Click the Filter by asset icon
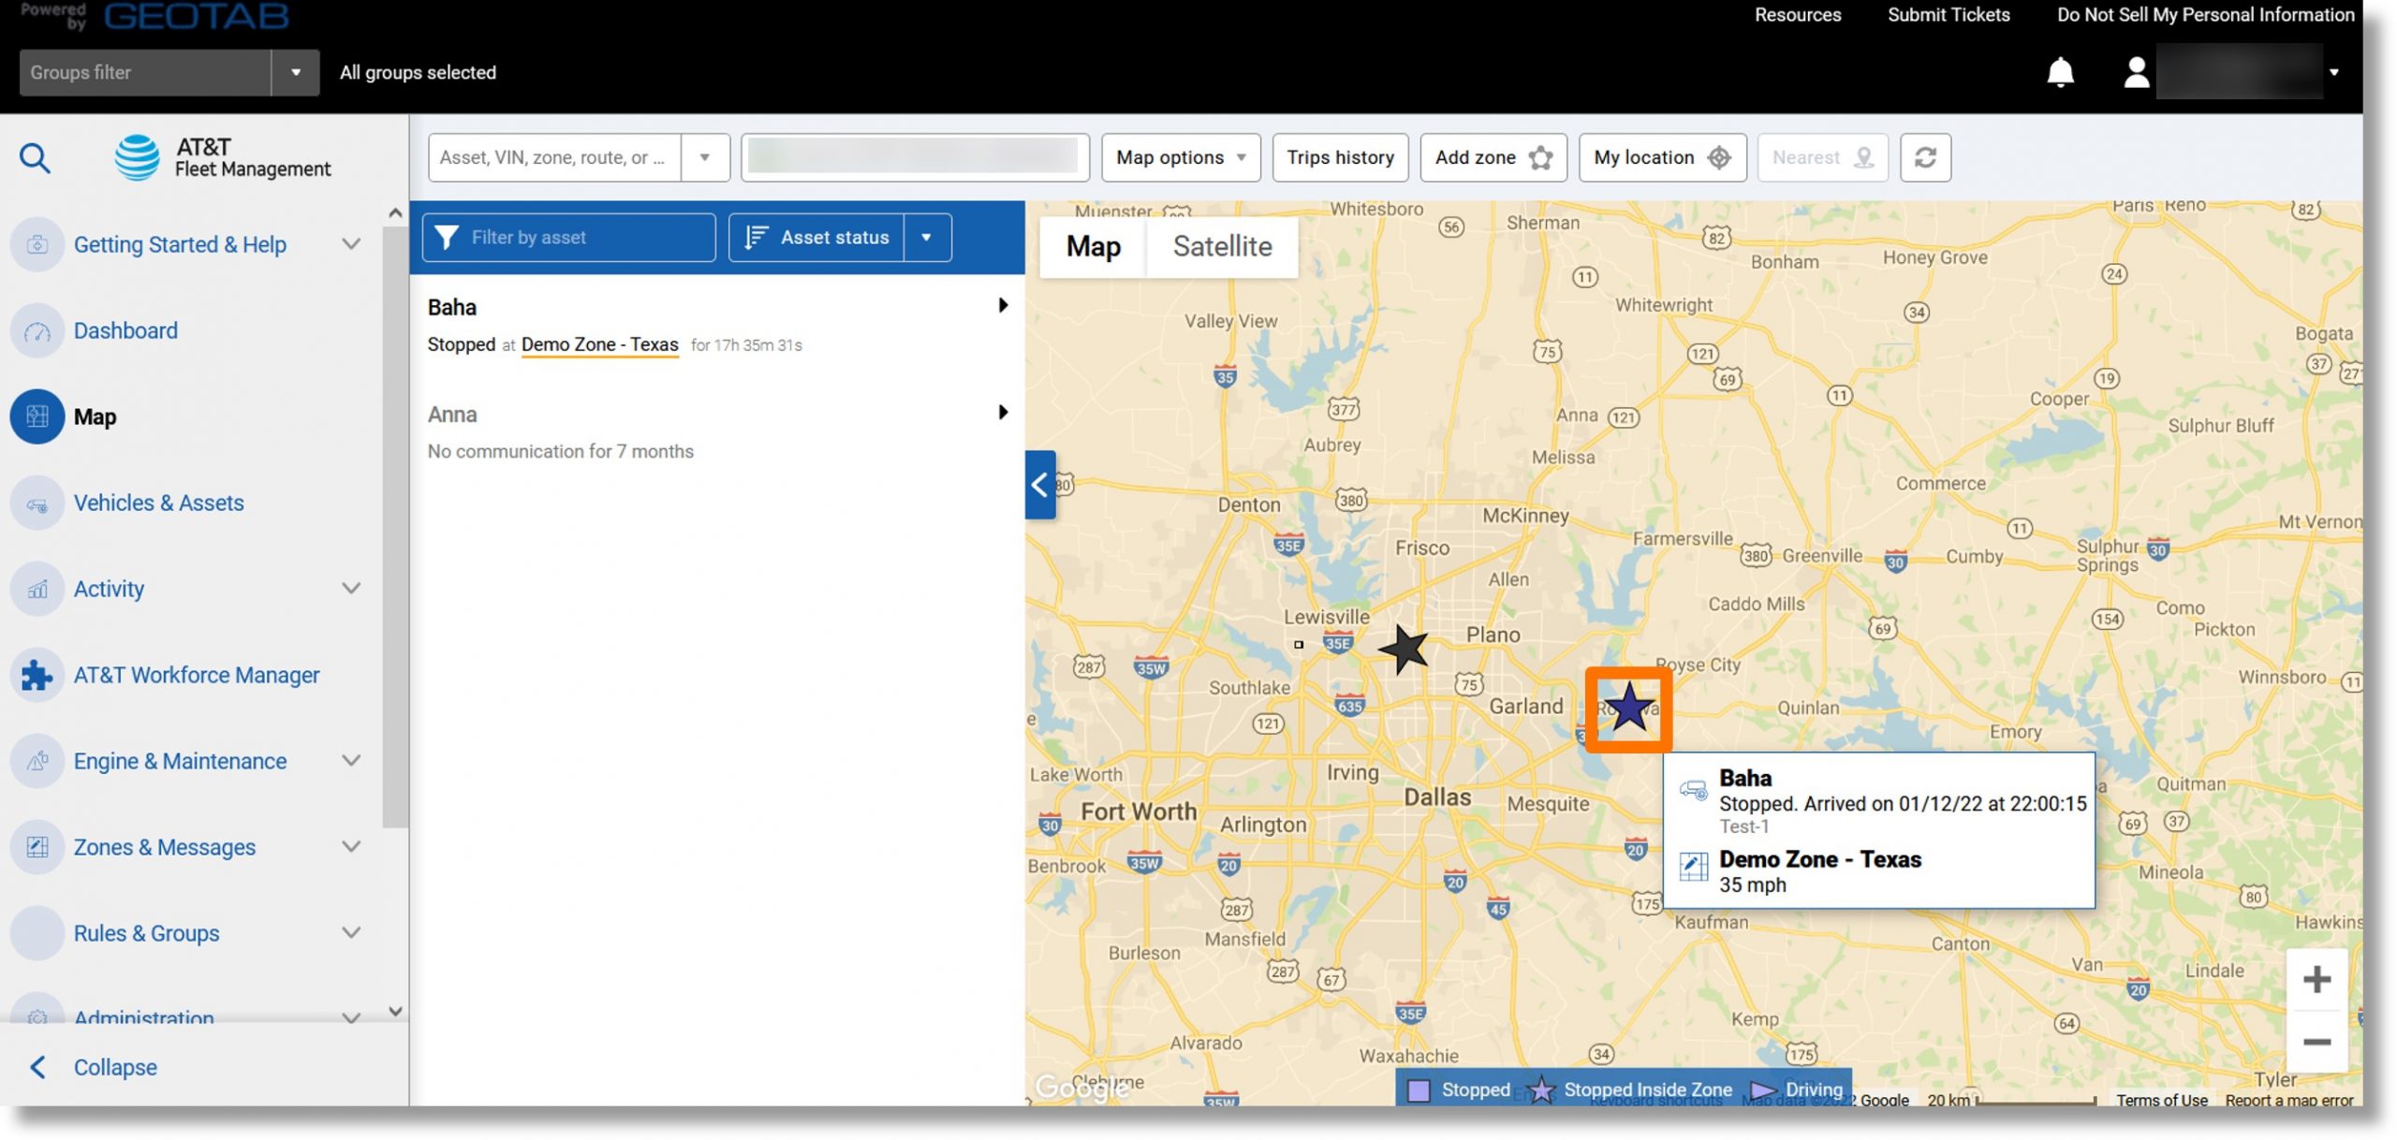 click(448, 237)
